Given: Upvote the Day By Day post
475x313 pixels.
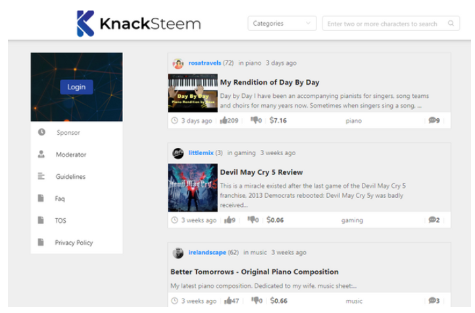Looking at the screenshot, I should click(224, 120).
